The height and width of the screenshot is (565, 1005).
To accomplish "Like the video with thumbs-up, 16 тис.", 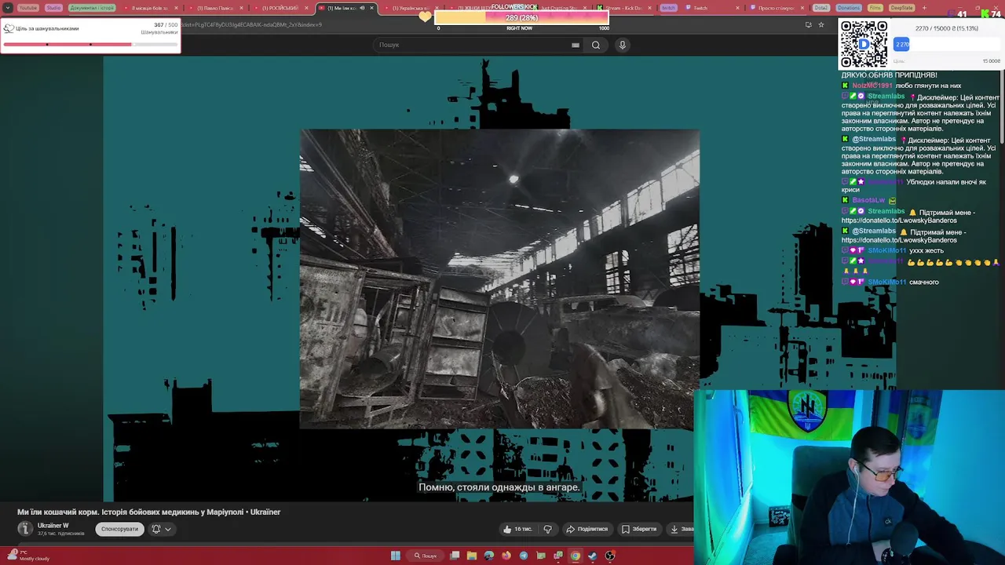I will (x=518, y=529).
